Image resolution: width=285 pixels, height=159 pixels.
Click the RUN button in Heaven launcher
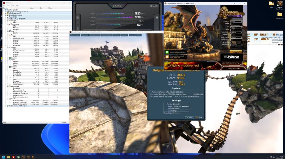tap(236, 52)
